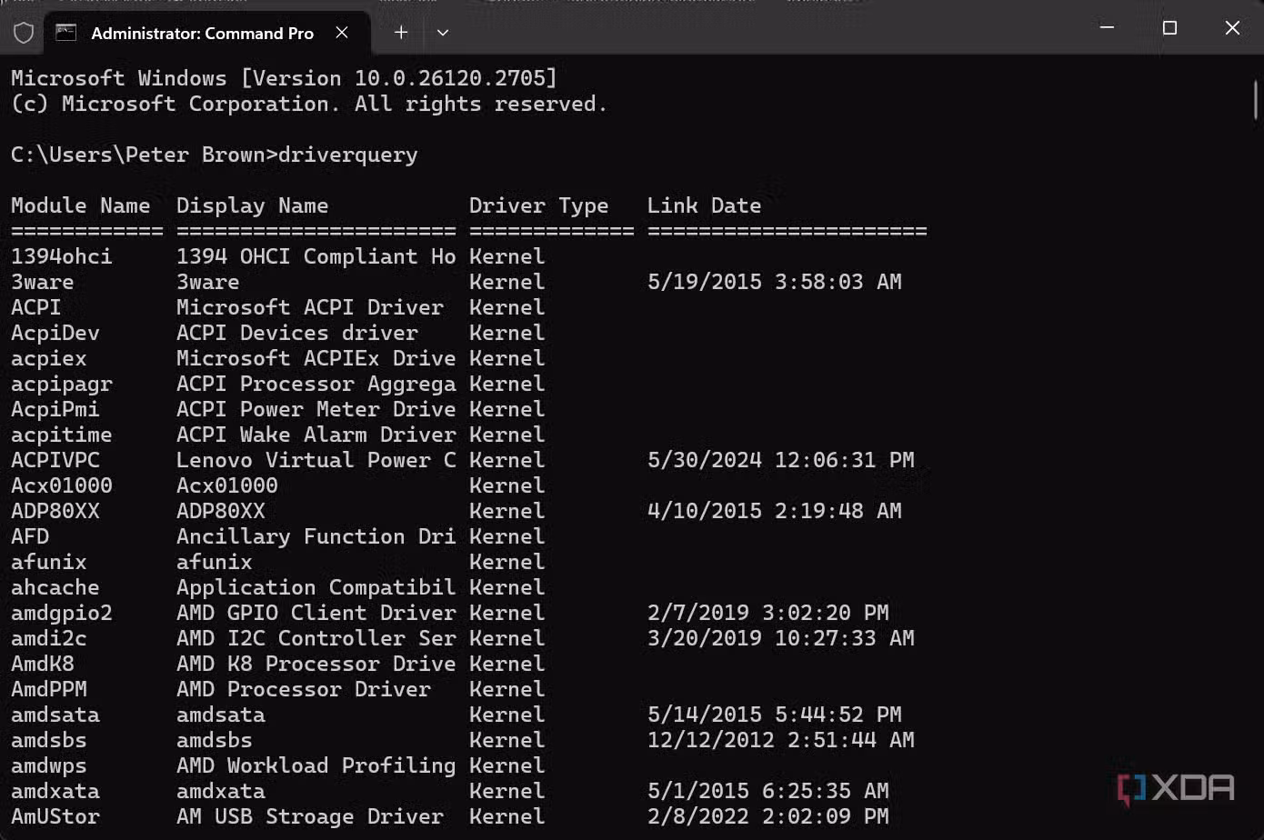Open a new terminal tab with the plus icon
The width and height of the screenshot is (1264, 840).
tap(400, 33)
